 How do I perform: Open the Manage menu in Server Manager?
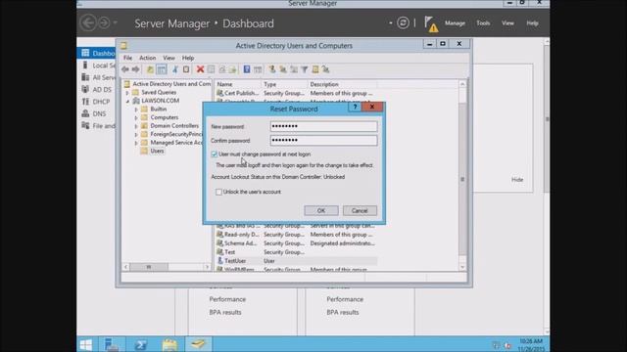455,23
